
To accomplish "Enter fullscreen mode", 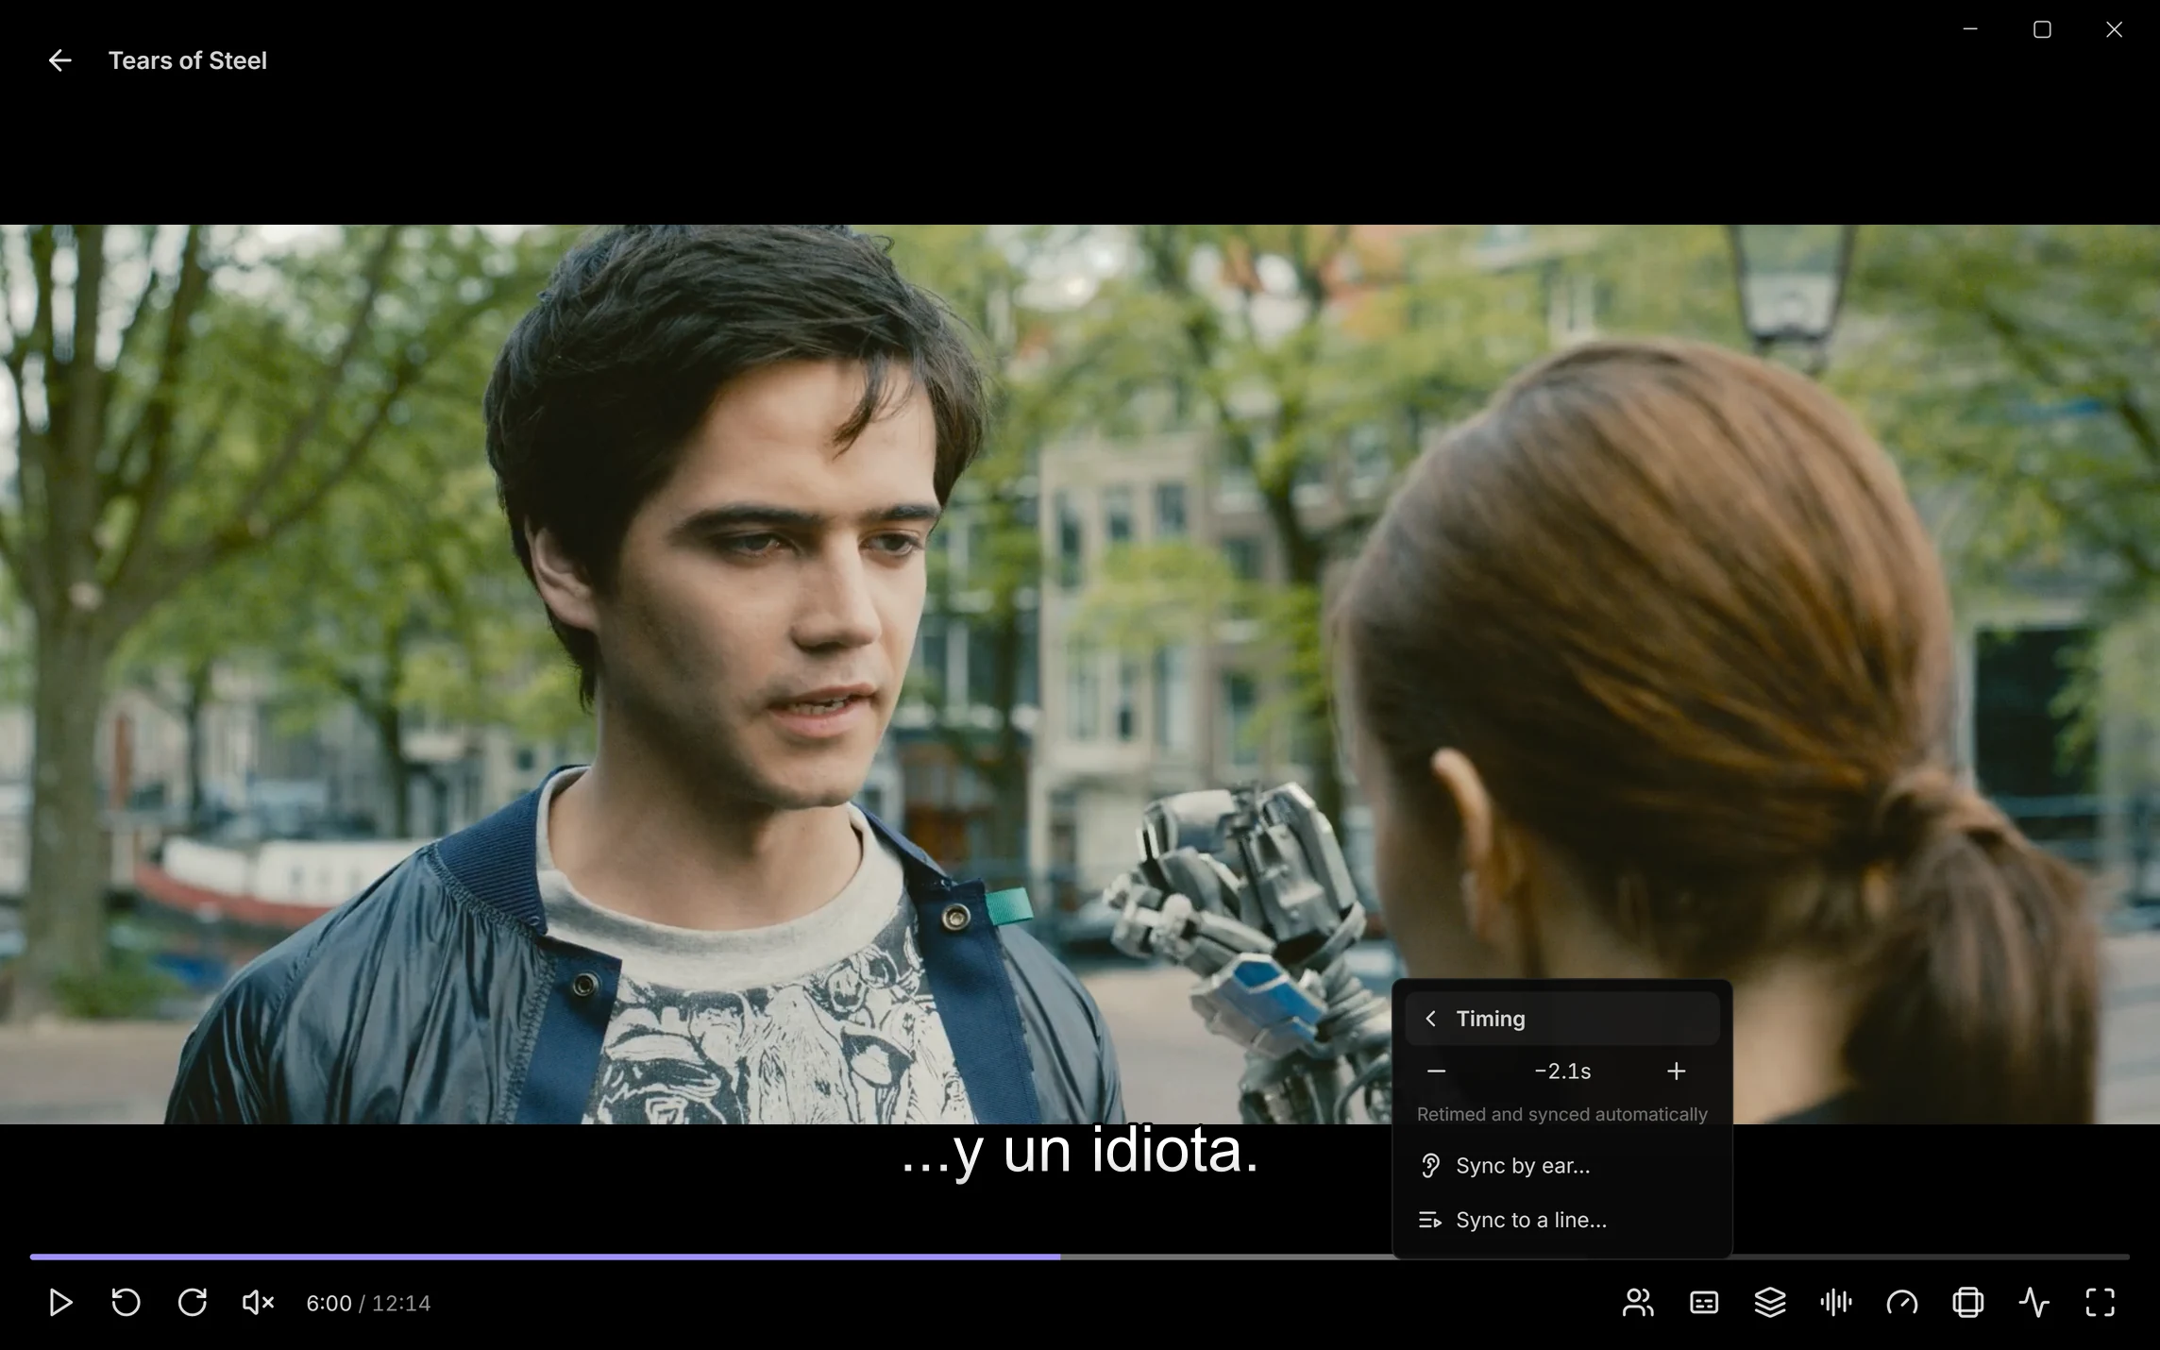I will point(2101,1303).
